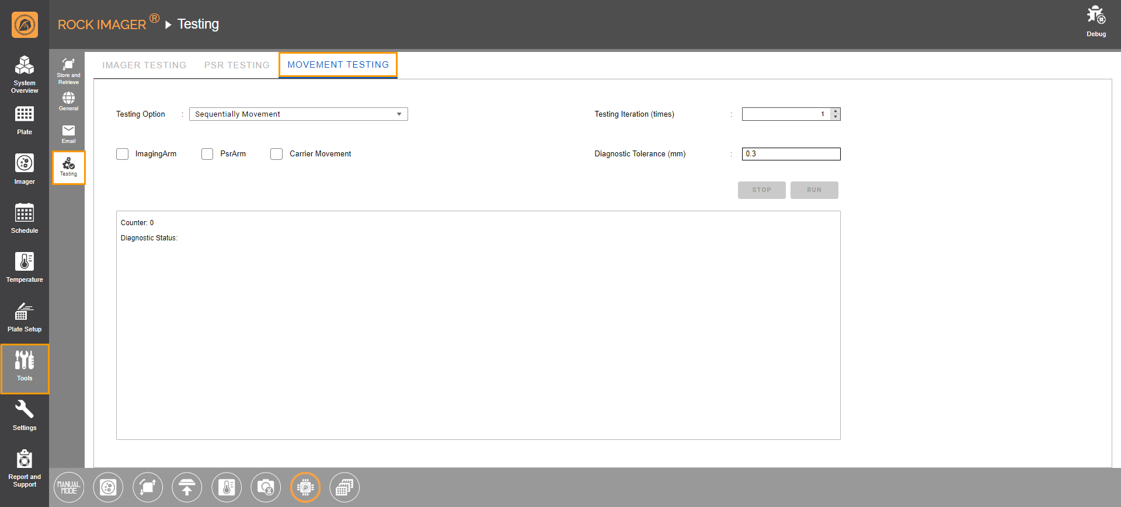Decrease Testing Iteration with down arrow

tap(835, 117)
